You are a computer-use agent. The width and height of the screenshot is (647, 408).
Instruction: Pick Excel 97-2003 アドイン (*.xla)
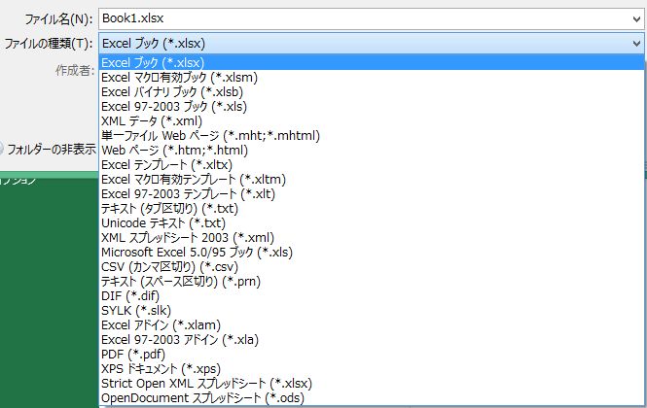[x=372, y=340]
